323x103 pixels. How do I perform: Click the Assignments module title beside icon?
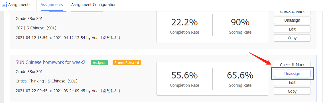tap(19, 5)
